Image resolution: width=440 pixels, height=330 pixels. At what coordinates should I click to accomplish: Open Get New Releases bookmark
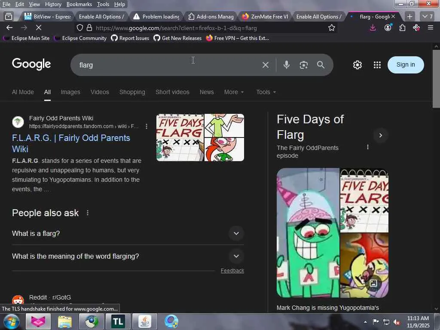pos(177,38)
